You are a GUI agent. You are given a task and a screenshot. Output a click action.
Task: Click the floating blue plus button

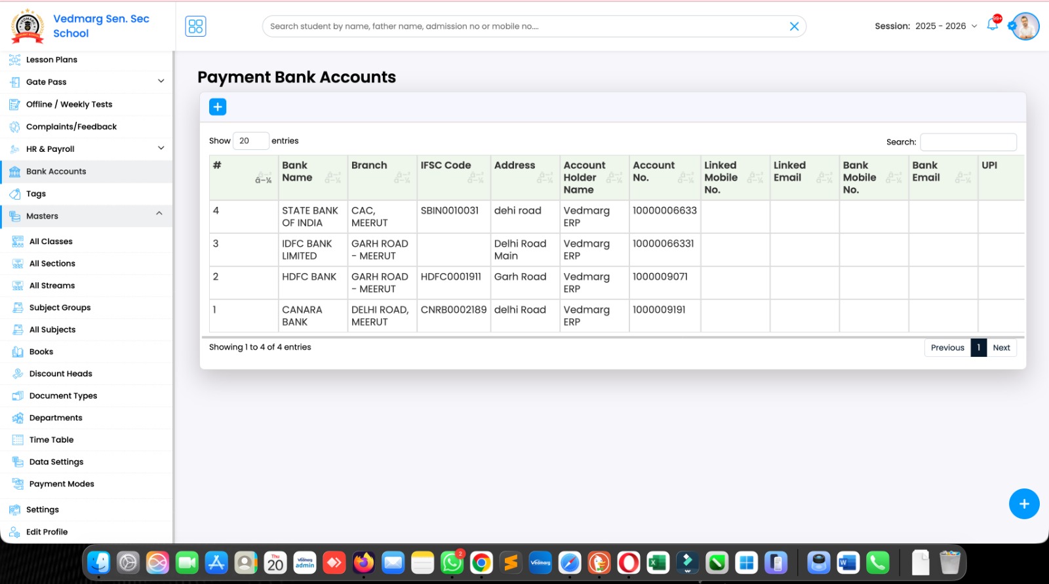pyautogui.click(x=1023, y=504)
